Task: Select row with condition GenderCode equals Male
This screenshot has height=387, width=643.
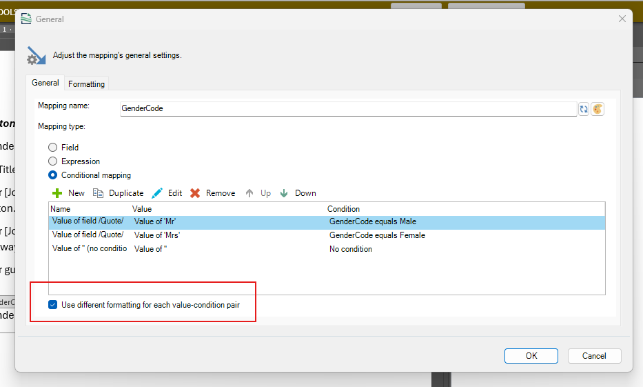Action: click(327, 221)
